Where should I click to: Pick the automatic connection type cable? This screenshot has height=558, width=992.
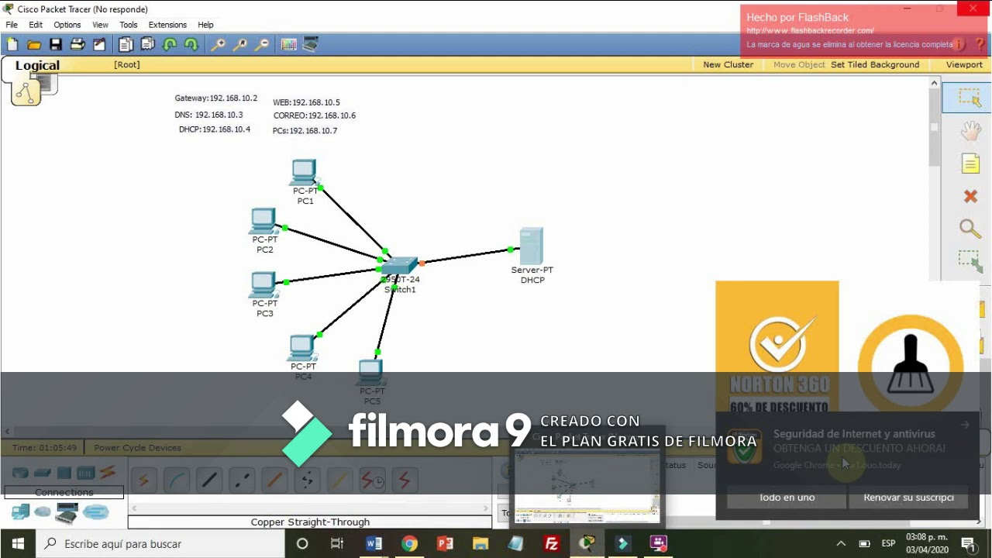143,480
